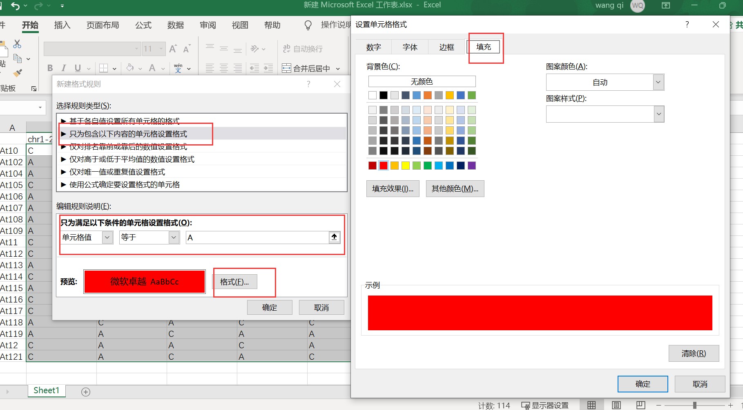743x410 pixels.
Task: Click the Copy icon in clipboard group
Action: (x=18, y=58)
